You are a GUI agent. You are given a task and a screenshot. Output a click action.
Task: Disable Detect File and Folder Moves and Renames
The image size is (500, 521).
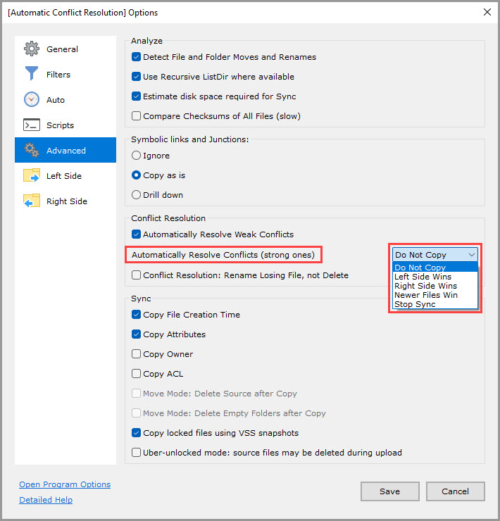click(136, 57)
